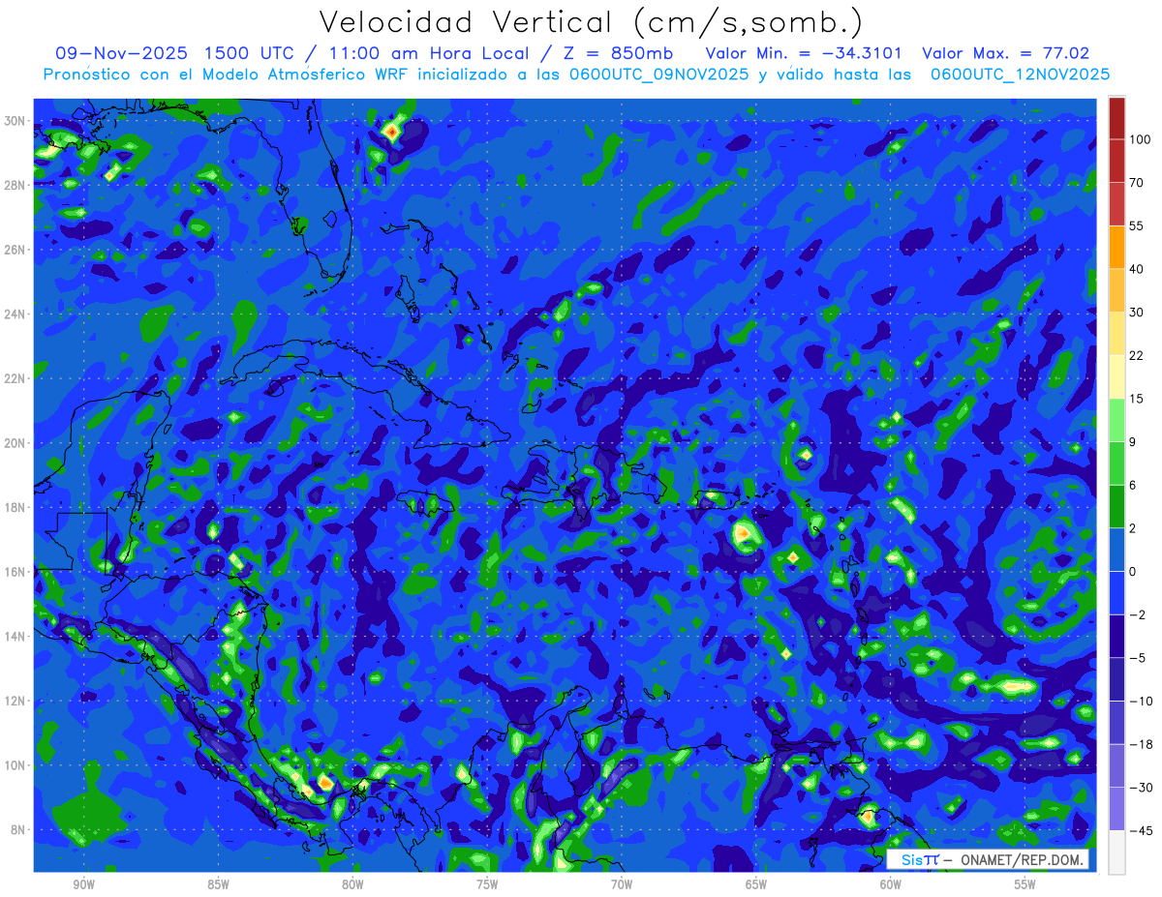Pick the light green swatch between 9 and 15
1162x897 pixels.
click(1116, 420)
